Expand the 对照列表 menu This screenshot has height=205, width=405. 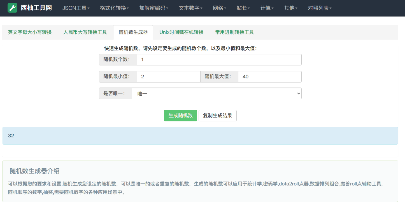tap(320, 8)
